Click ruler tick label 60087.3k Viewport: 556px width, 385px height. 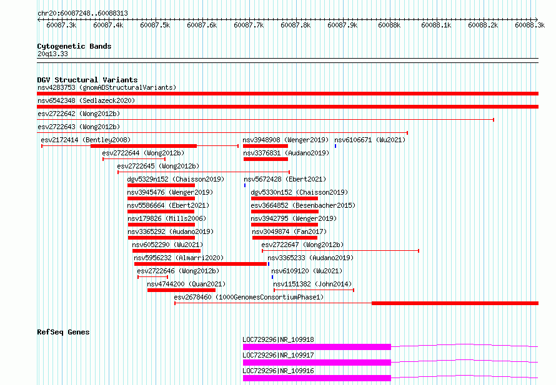[61, 25]
